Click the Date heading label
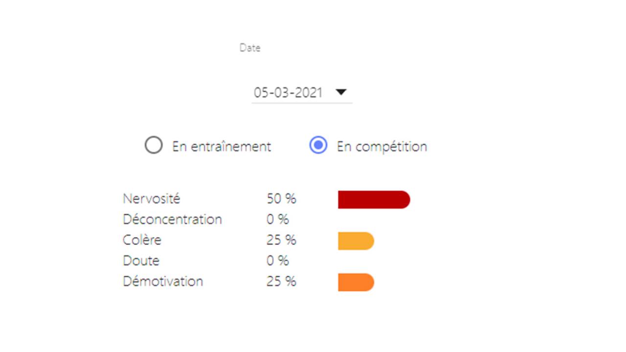This screenshot has width=626, height=352. [250, 48]
